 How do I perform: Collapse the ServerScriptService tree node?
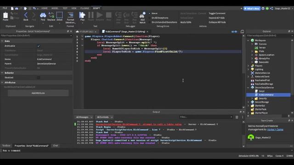click(248, 88)
